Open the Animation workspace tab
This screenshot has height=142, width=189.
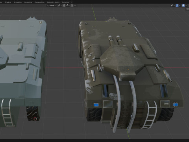tap(18, 2)
